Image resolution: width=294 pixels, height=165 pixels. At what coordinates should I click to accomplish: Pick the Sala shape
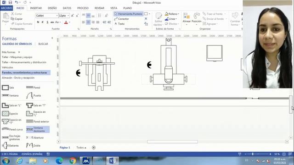tap(8, 88)
